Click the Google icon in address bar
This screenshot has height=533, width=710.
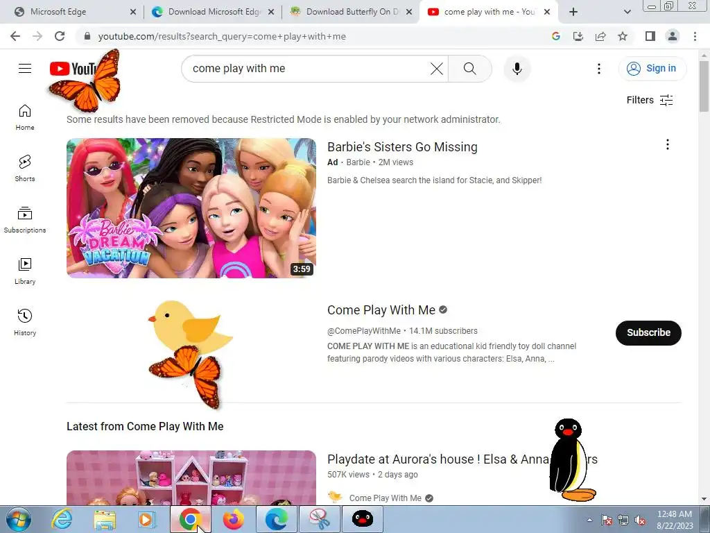pos(556,36)
